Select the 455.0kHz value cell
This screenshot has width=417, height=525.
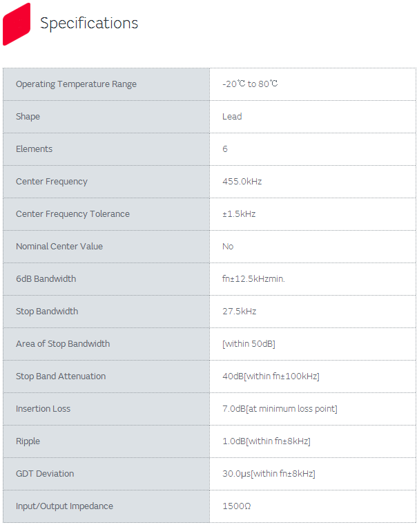(x=242, y=182)
